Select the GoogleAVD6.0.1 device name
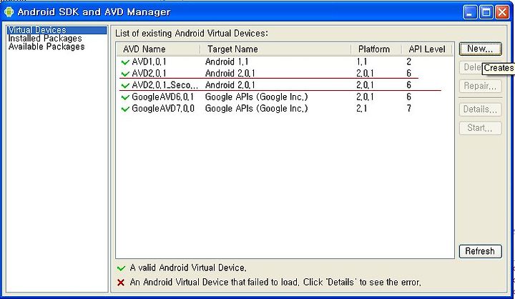Image resolution: width=515 pixels, height=299 pixels. coord(163,97)
